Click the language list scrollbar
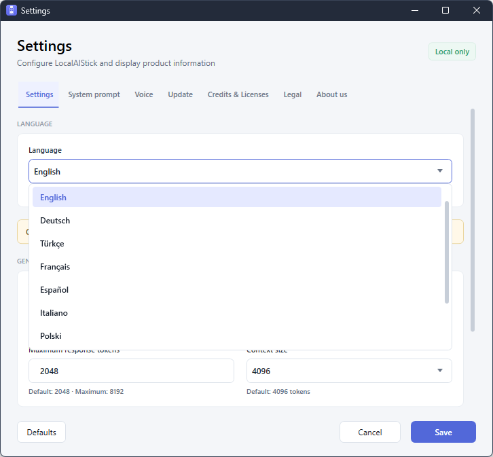The width and height of the screenshot is (493, 457). tap(446, 253)
